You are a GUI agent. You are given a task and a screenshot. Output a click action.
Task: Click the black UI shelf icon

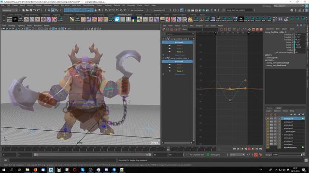pos(15,19)
